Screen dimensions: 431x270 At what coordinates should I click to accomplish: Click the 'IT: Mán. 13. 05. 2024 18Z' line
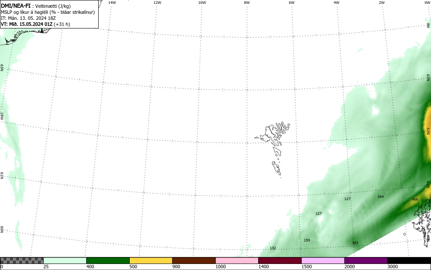28,18
